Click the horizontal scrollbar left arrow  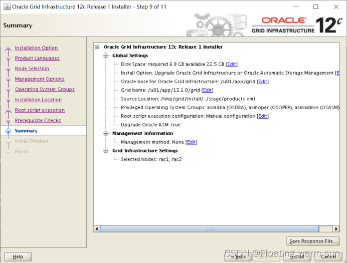tap(97, 229)
